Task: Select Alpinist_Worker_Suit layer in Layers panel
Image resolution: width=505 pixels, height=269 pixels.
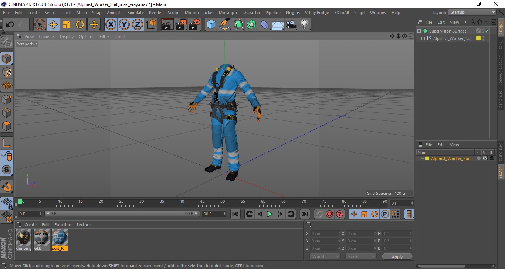Action: pyautogui.click(x=451, y=159)
